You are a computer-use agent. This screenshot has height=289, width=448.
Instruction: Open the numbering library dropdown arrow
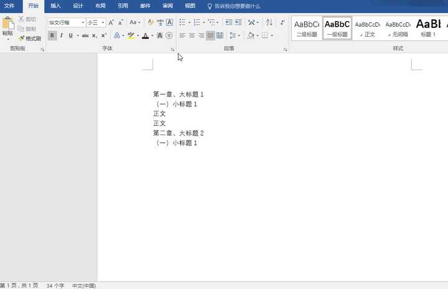(203, 22)
